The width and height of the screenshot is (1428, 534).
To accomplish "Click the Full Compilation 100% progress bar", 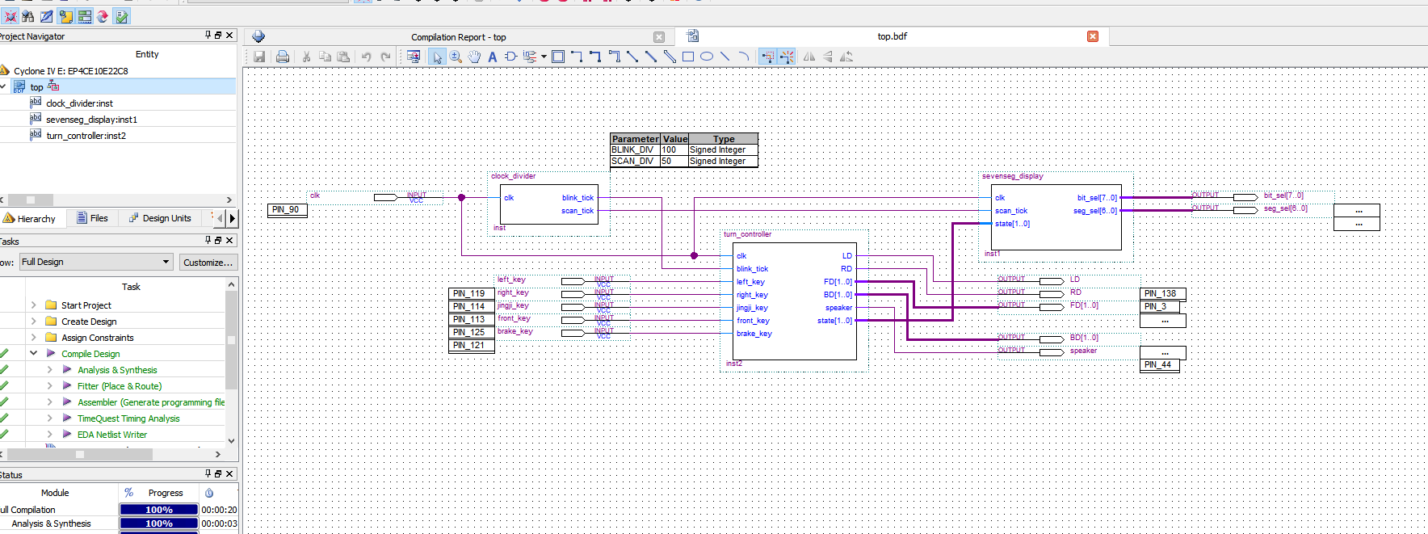I will tap(158, 510).
